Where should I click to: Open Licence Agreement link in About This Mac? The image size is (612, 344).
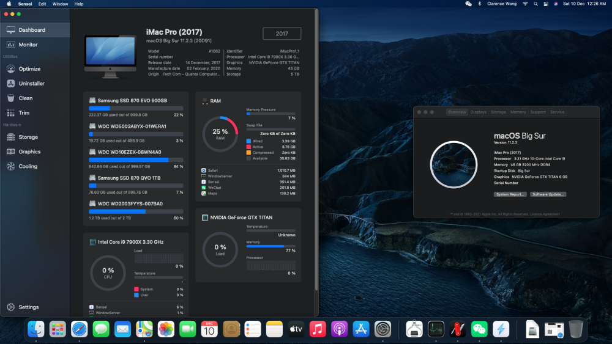coord(545,214)
